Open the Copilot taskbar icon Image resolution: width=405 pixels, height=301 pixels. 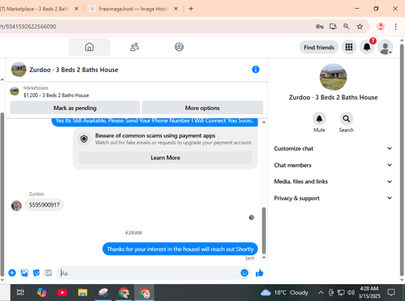point(41,292)
